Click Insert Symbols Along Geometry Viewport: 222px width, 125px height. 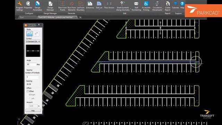(123, 6)
